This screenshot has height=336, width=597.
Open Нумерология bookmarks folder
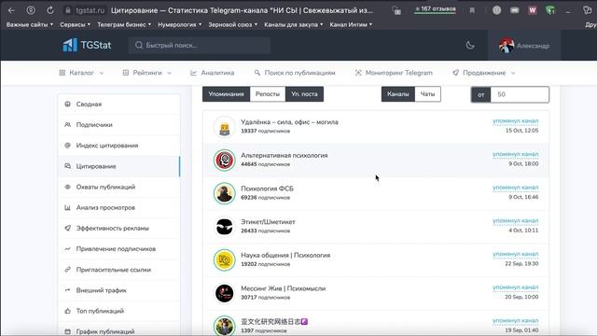pyautogui.click(x=180, y=24)
